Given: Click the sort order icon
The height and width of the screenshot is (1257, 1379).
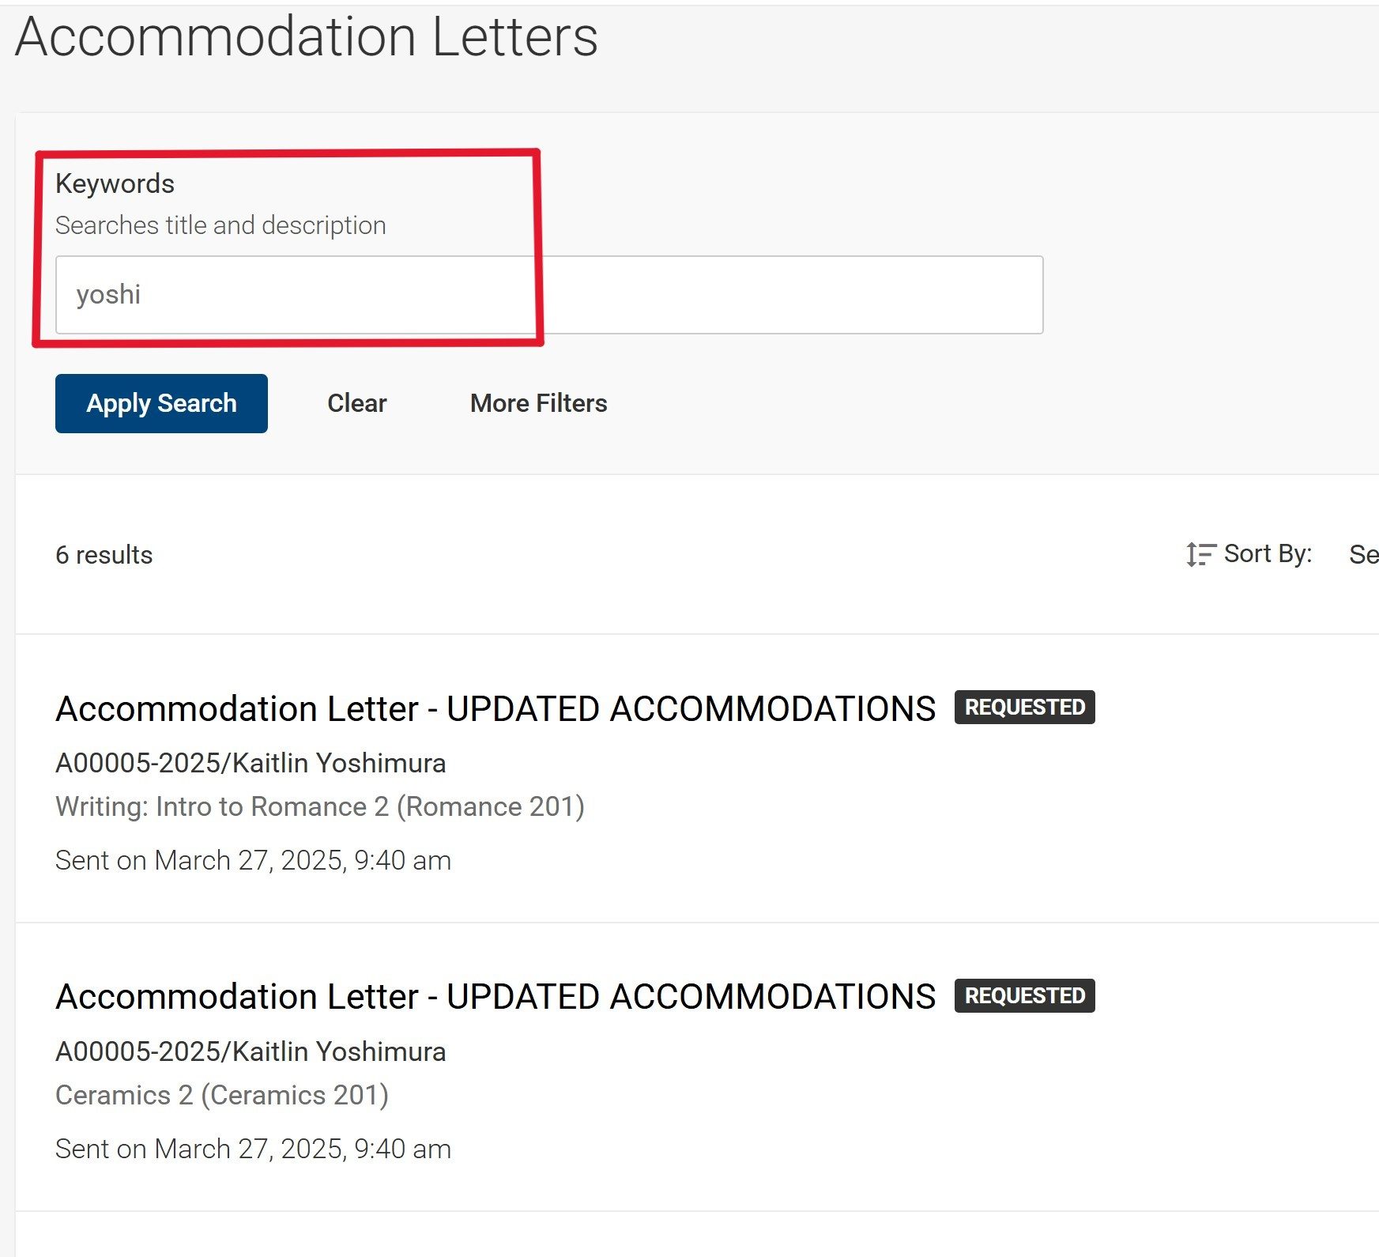Looking at the screenshot, I should point(1200,554).
